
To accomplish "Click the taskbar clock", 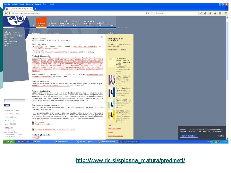I will click(x=225, y=142).
